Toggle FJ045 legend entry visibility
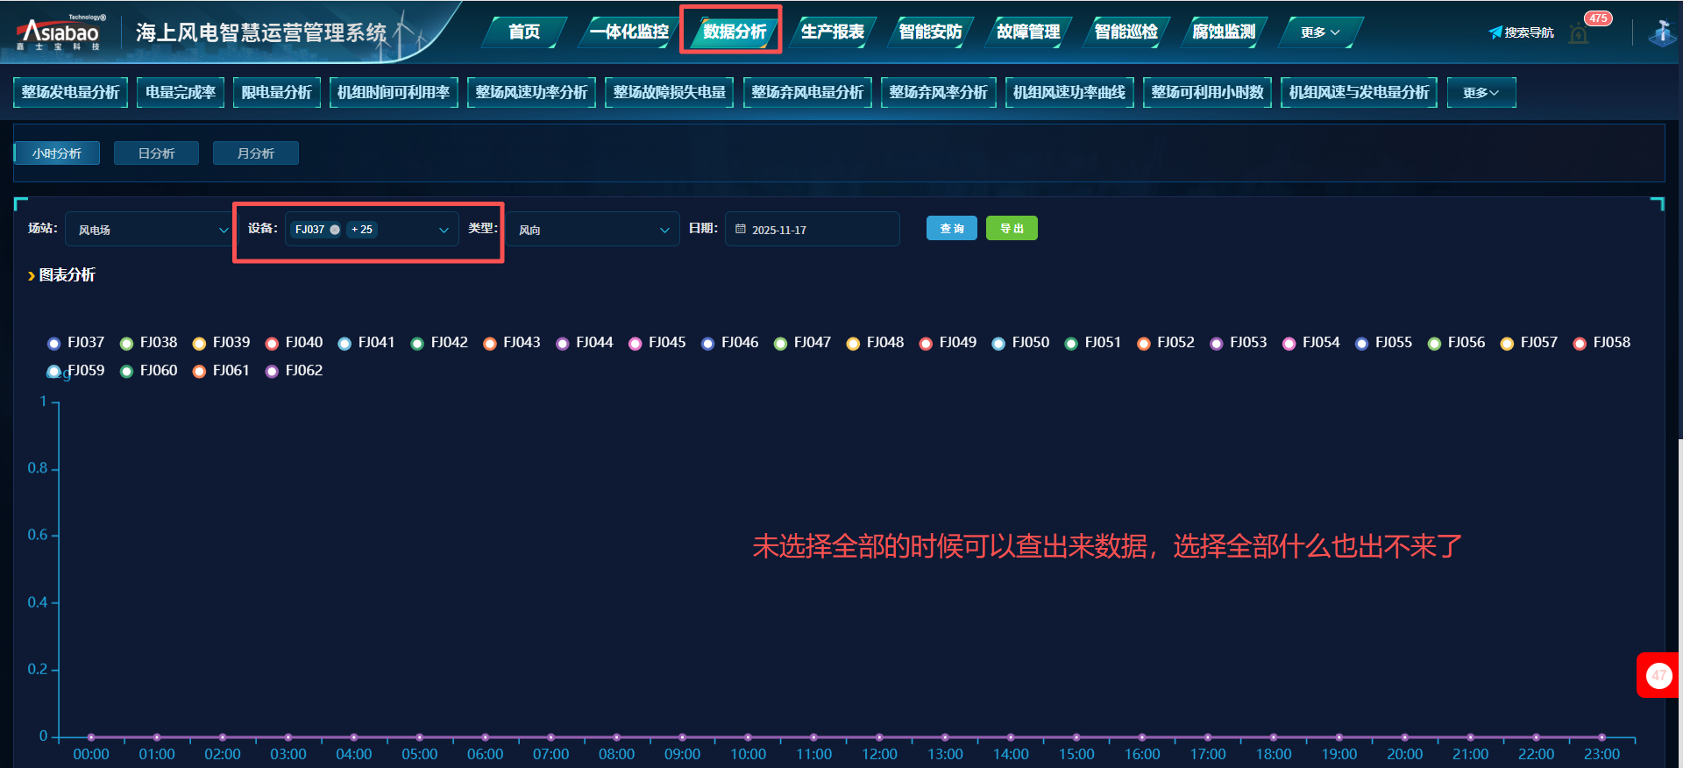This screenshot has height=768, width=1683. pos(657,343)
